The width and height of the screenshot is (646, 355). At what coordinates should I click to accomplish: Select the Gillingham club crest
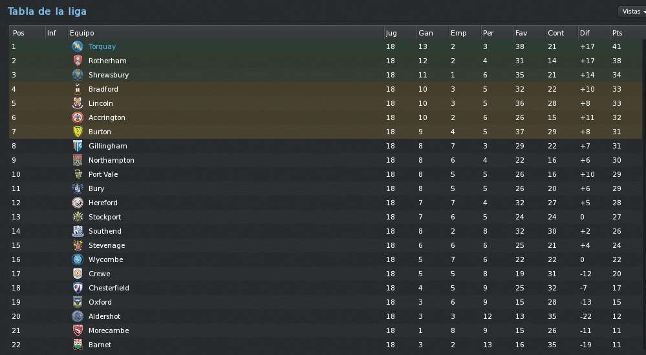pos(78,146)
